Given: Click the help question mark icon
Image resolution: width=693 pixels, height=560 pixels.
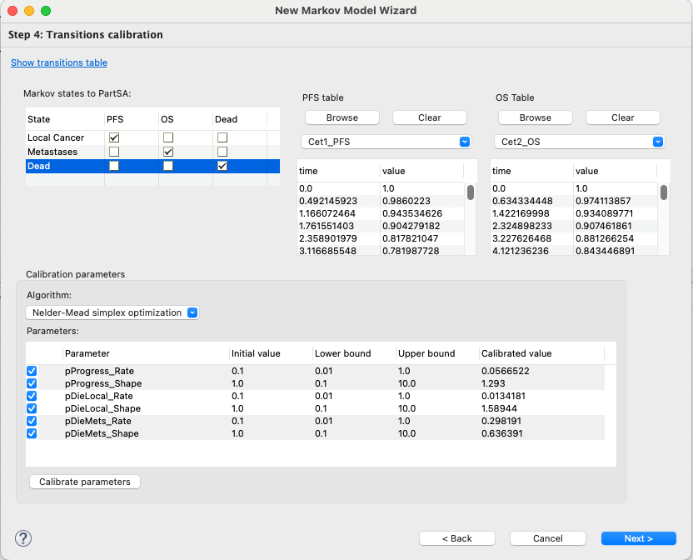Looking at the screenshot, I should (x=23, y=537).
